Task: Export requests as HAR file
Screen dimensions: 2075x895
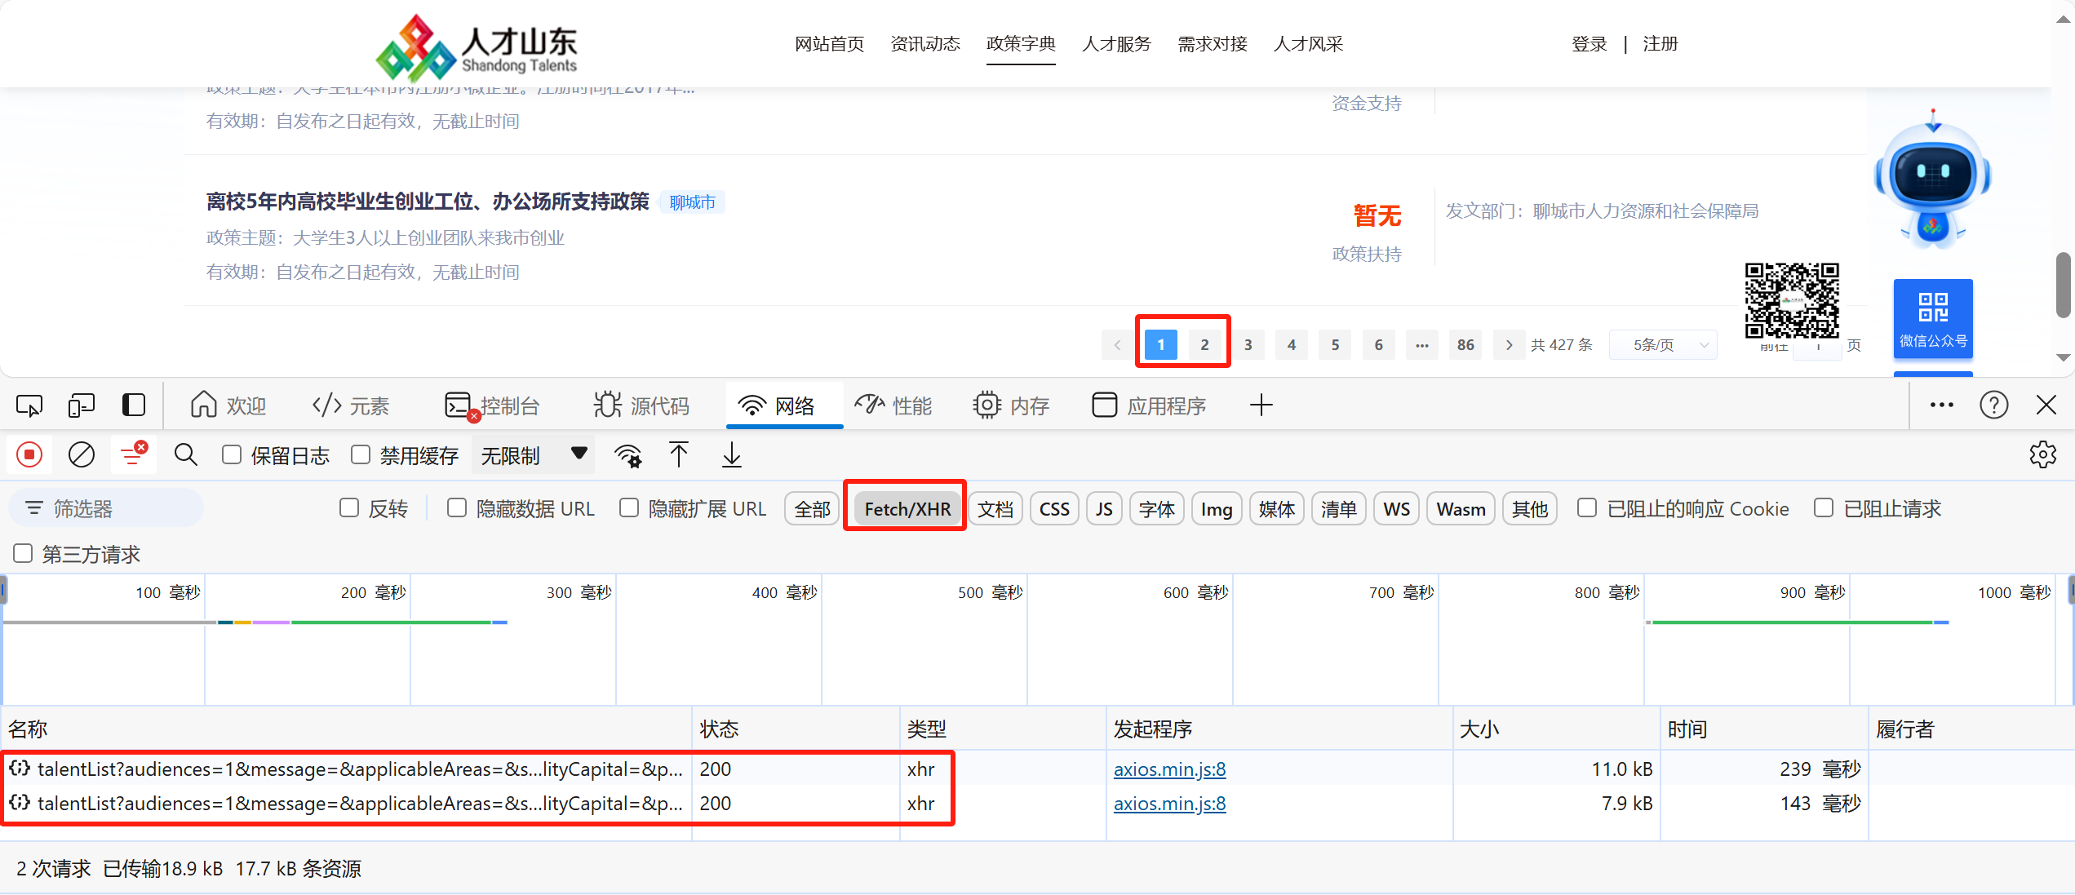Action: point(731,454)
